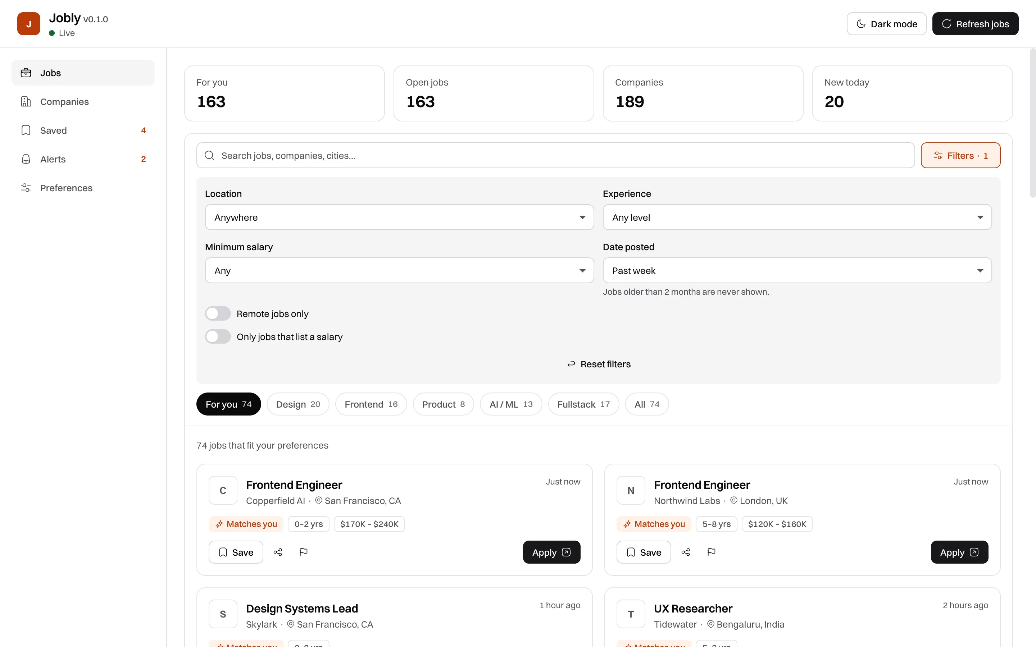This screenshot has height=647, width=1036.
Task: Click the $170K – $240K salary tag
Action: 369,524
